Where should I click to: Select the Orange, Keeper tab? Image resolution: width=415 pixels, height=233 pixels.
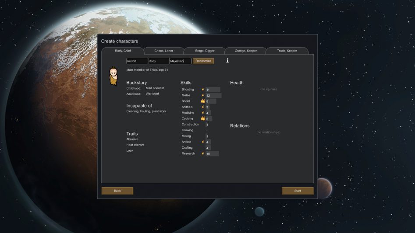pos(245,51)
